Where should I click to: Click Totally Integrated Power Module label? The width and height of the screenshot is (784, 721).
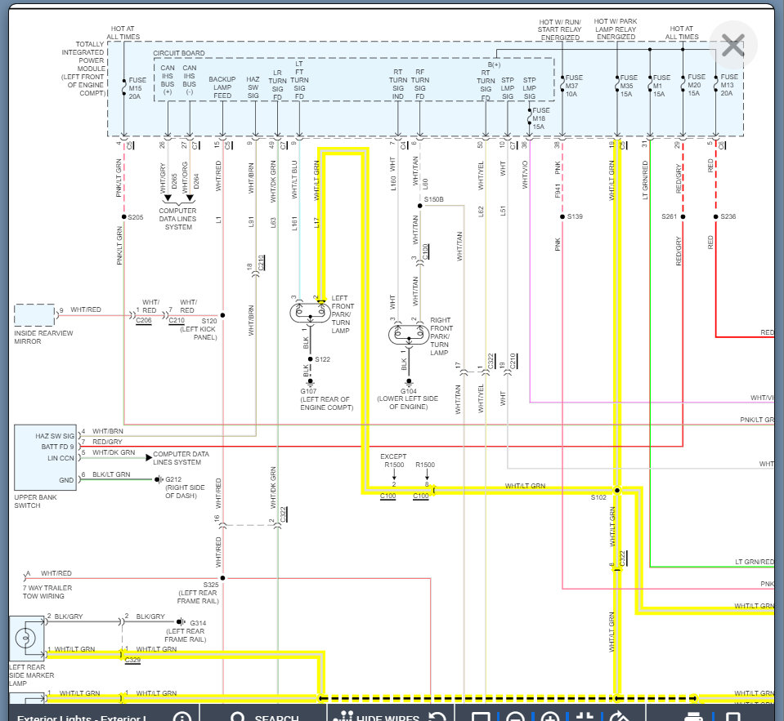(x=83, y=69)
